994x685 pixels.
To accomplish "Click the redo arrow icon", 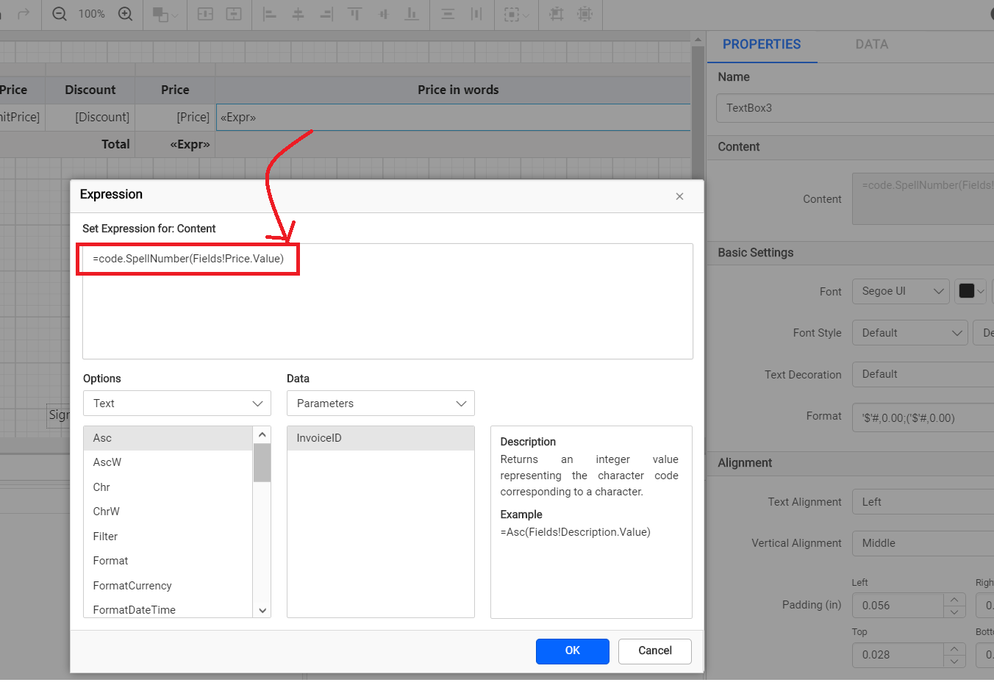I will pyautogui.click(x=24, y=14).
